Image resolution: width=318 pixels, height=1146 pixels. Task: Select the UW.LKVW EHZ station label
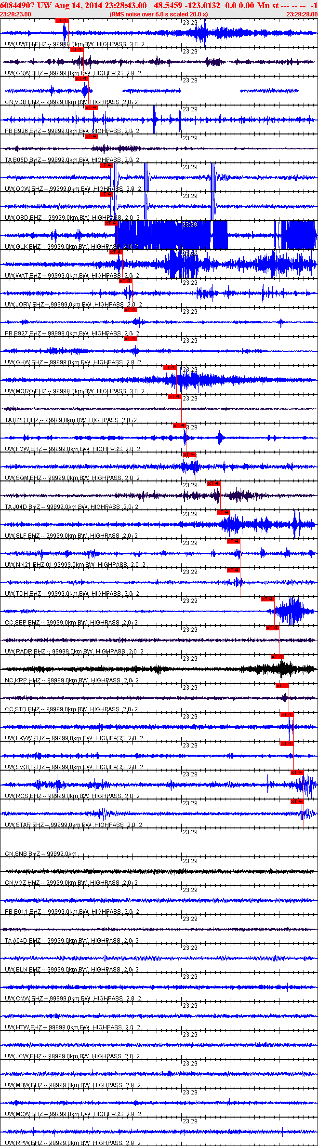(x=25, y=738)
